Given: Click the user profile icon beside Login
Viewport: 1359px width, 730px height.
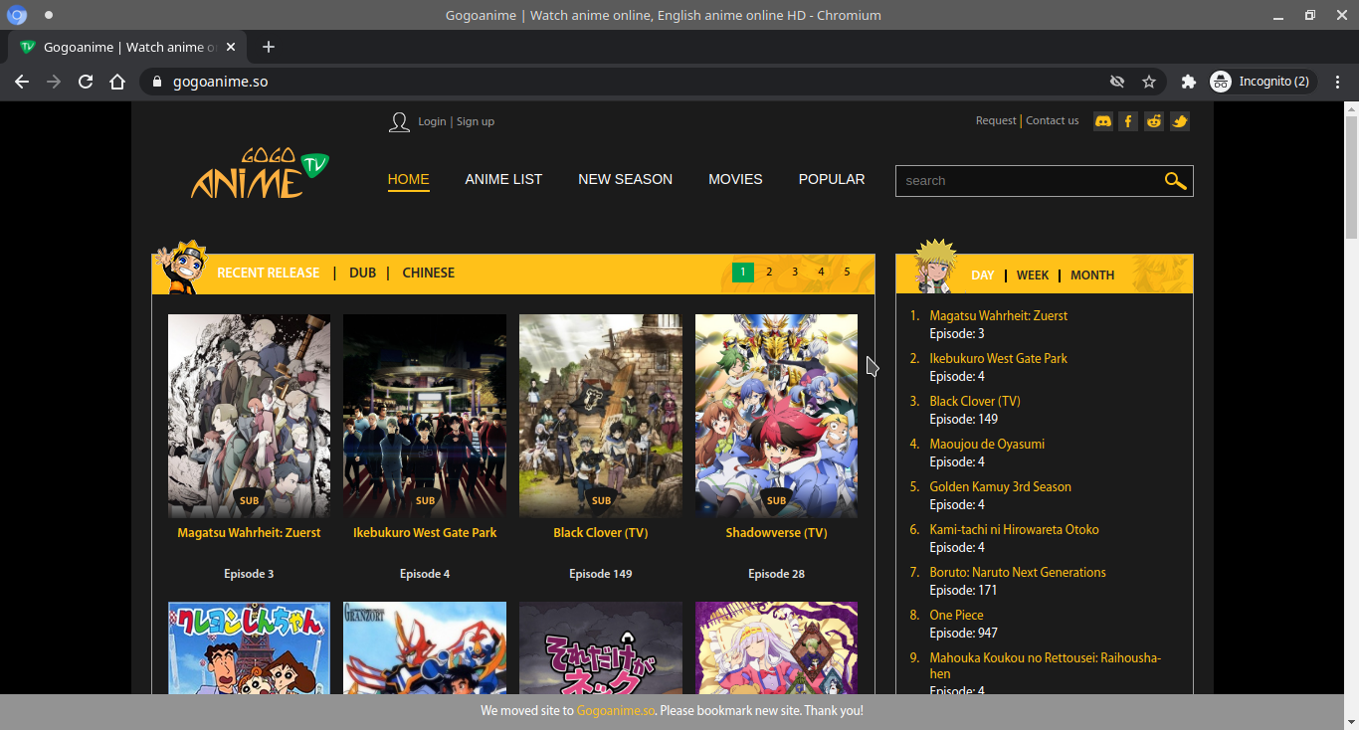Looking at the screenshot, I should 399,121.
